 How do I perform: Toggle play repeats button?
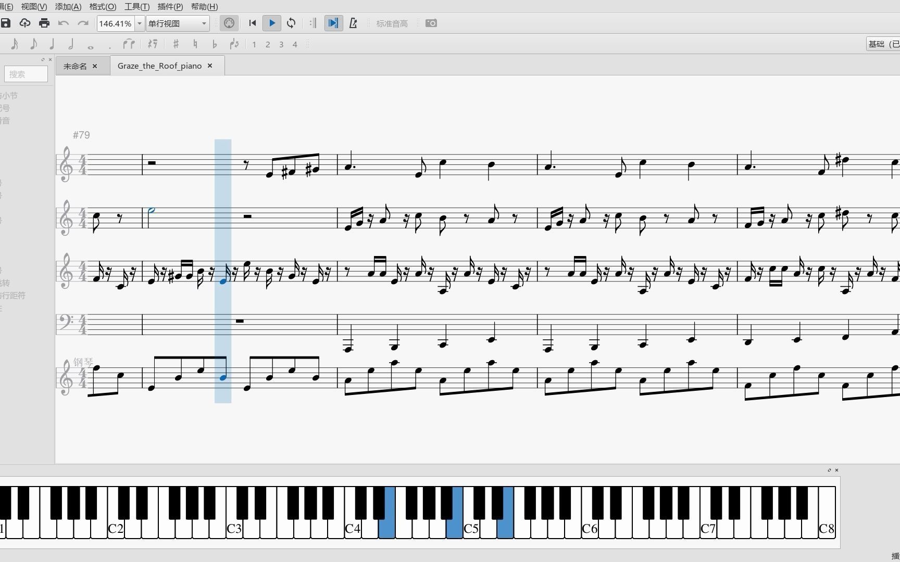pyautogui.click(x=313, y=23)
